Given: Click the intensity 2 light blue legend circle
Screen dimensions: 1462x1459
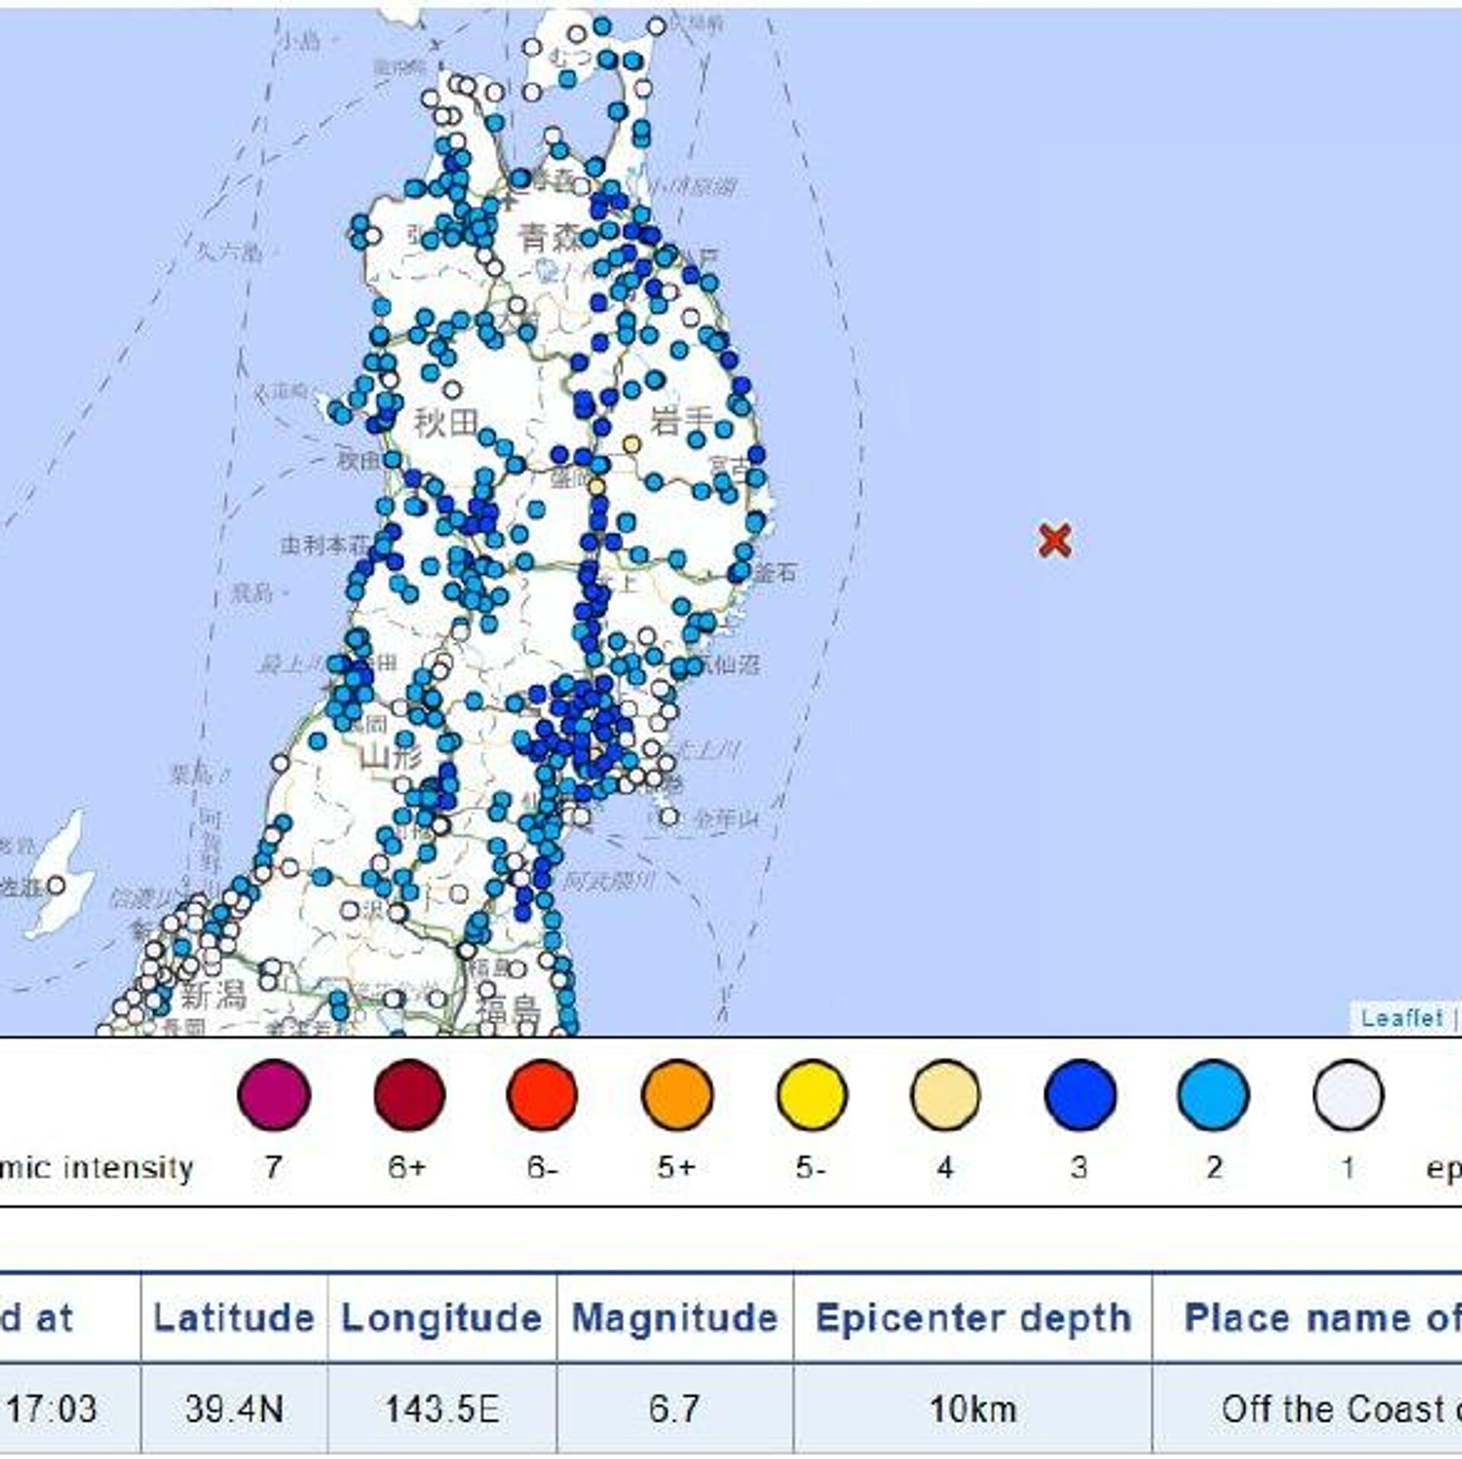Looking at the screenshot, I should pos(1214,1094).
